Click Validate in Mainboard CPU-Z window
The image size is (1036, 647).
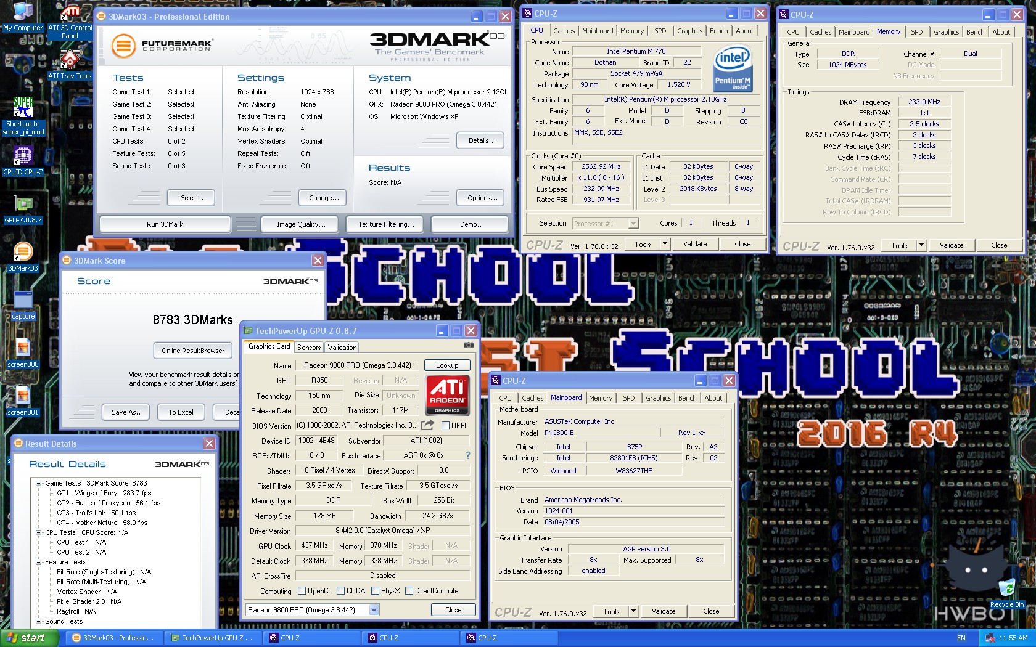coord(664,611)
